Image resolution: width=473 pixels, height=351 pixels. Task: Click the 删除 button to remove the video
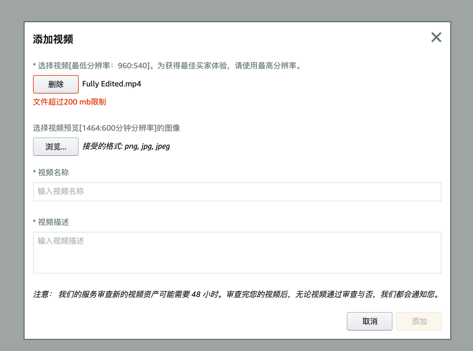click(x=56, y=84)
